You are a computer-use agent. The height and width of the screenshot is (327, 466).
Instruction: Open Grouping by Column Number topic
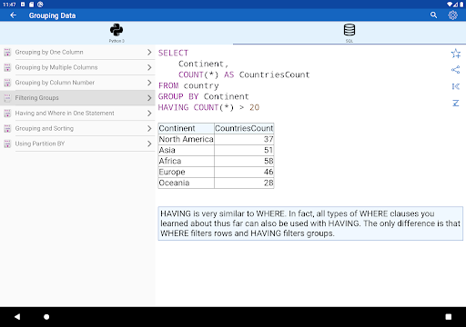coord(77,83)
